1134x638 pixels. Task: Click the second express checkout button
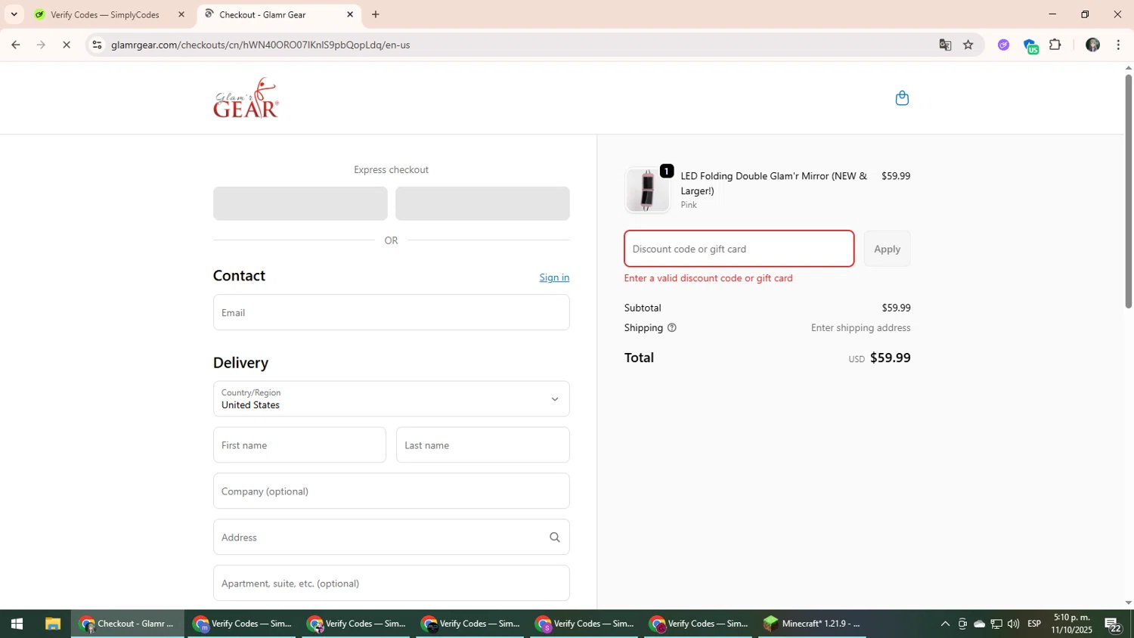tap(482, 203)
